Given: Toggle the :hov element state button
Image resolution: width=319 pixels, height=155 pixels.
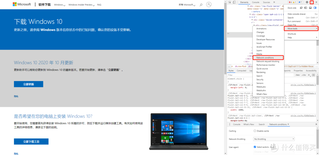Looking at the screenshot, I should [297, 75].
